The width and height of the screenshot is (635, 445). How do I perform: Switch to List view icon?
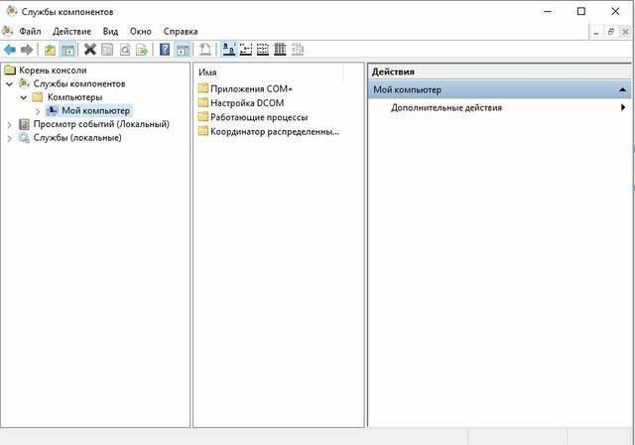(x=263, y=50)
